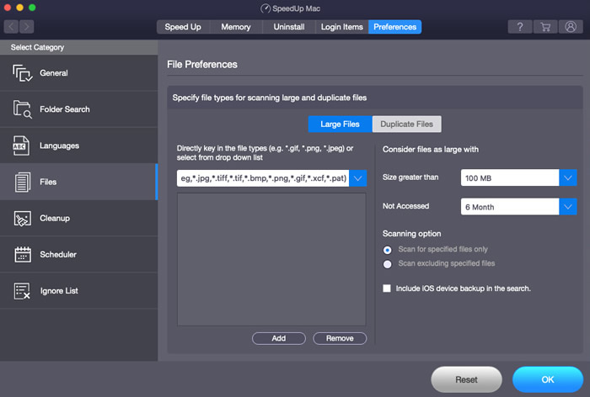Select Scan excluding specified files
This screenshot has width=590, height=397.
(x=387, y=264)
